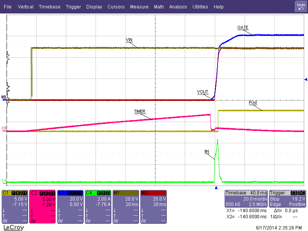Image resolution: width=308 pixels, height=231 pixels.
Task: Click the LeCroy logo
Action: point(13,228)
